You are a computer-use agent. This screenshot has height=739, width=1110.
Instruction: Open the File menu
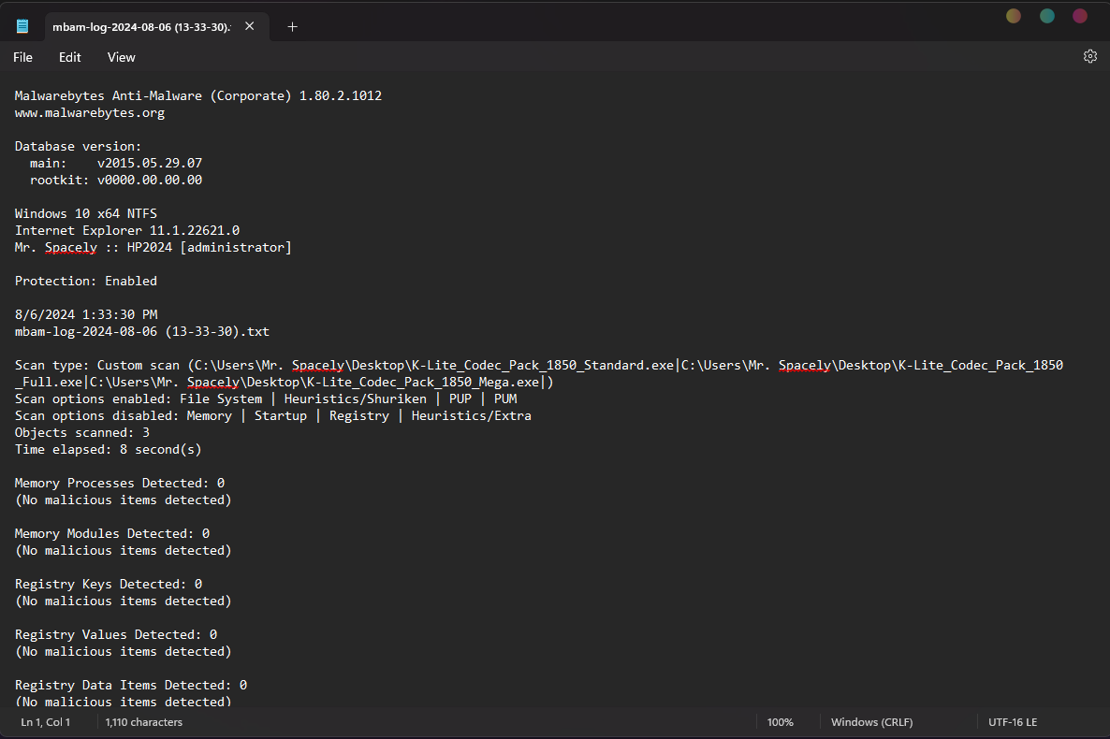point(22,57)
